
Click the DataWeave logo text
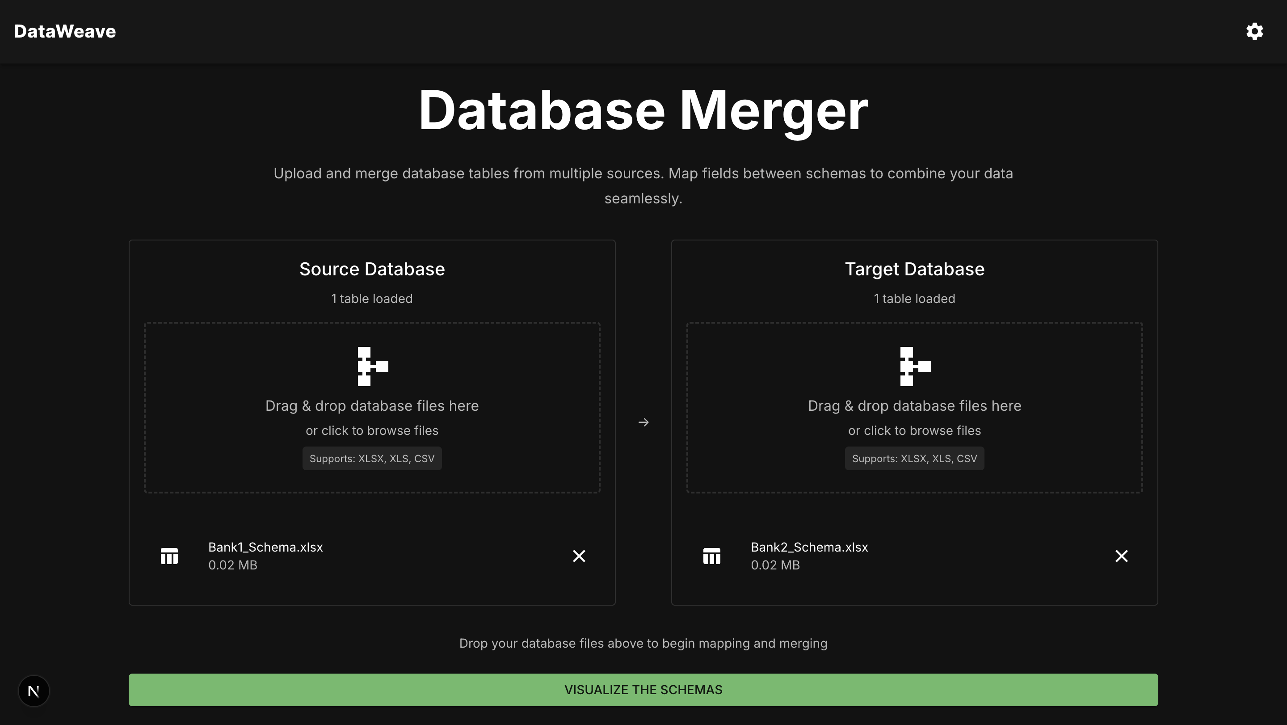coord(65,31)
